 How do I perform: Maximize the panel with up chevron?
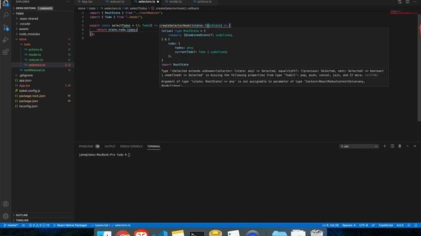[x=407, y=146]
